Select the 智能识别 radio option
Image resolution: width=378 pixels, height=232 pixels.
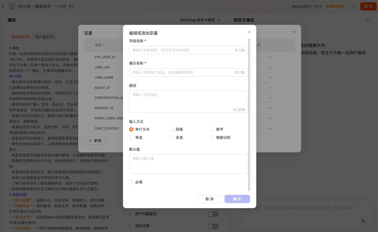pyautogui.click(x=212, y=138)
